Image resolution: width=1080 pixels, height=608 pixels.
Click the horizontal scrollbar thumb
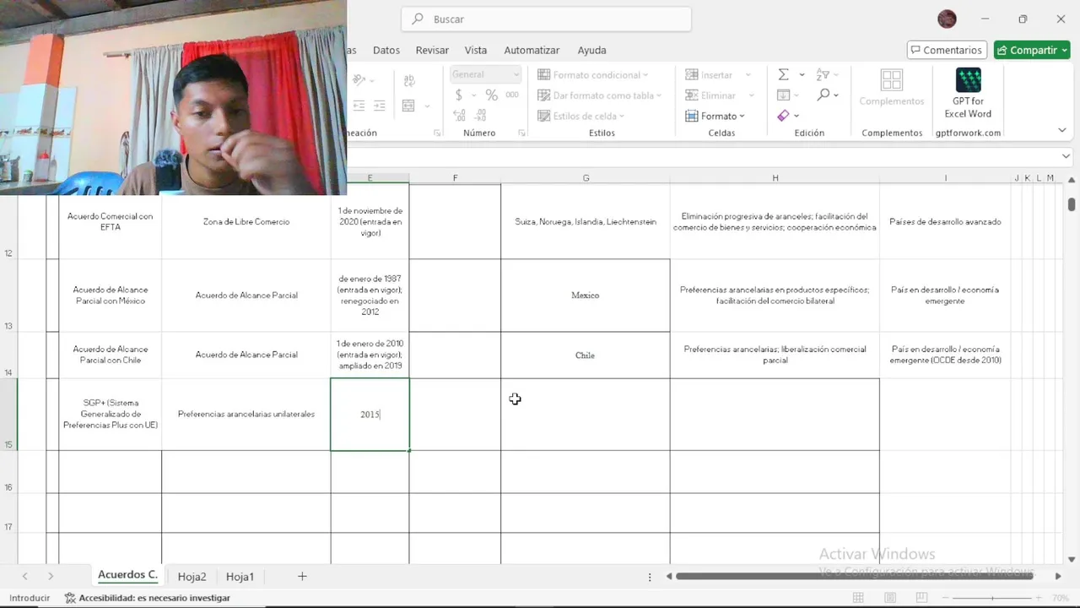point(854,576)
